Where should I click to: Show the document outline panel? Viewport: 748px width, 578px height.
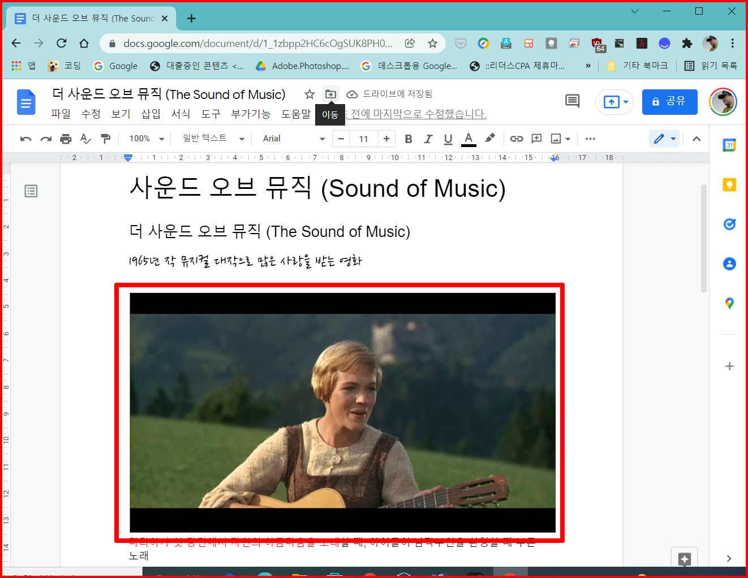31,191
